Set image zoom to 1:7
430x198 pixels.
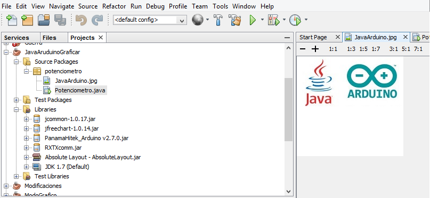(x=376, y=49)
